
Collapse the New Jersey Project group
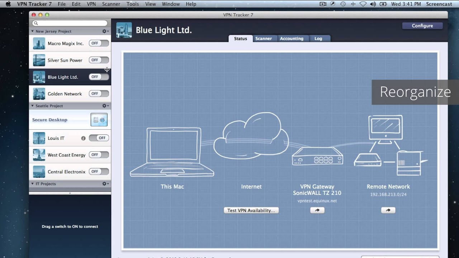pos(33,32)
